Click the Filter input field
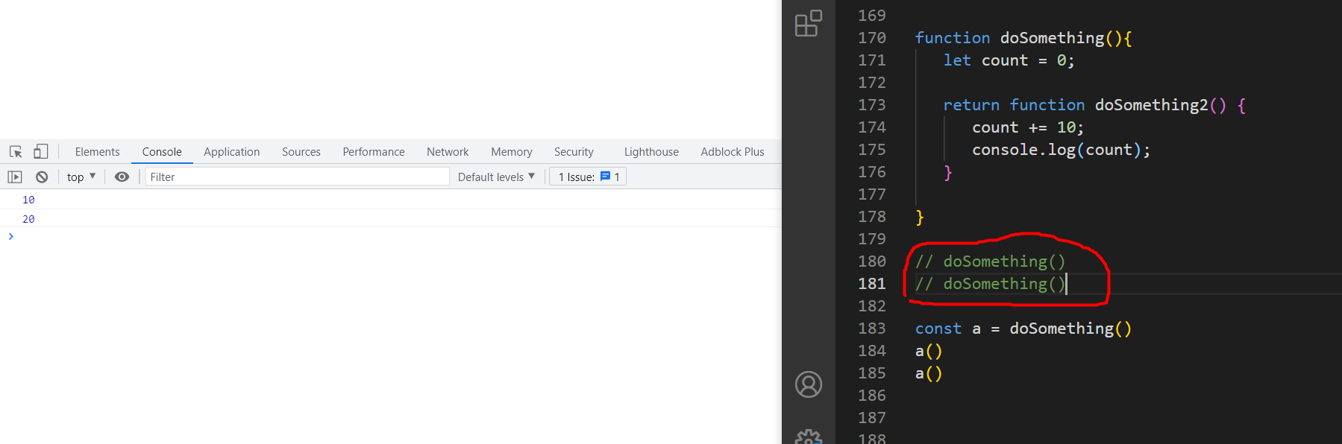The width and height of the screenshot is (1342, 444). pyautogui.click(x=297, y=177)
